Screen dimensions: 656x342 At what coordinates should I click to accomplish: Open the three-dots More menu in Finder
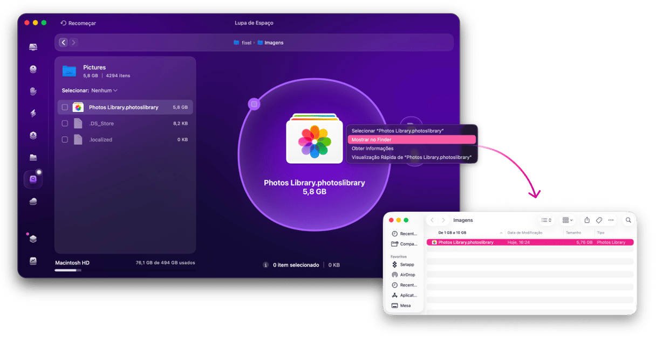(x=611, y=220)
